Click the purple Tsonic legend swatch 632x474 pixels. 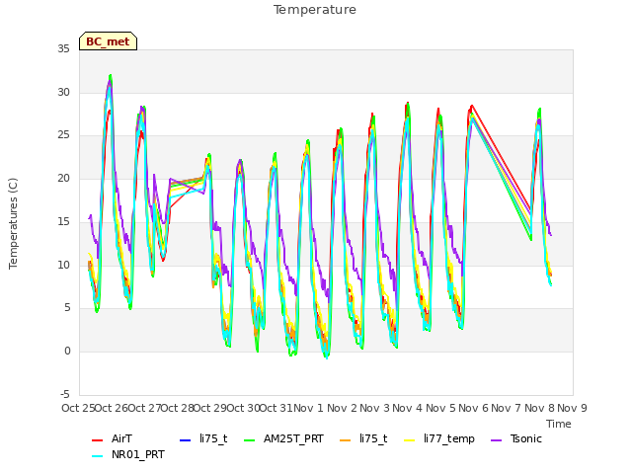tap(496, 440)
